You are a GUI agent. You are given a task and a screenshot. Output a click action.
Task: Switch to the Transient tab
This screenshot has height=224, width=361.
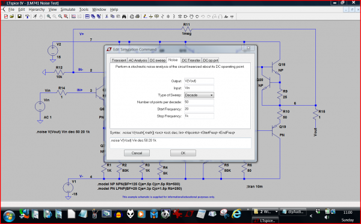(x=119, y=61)
